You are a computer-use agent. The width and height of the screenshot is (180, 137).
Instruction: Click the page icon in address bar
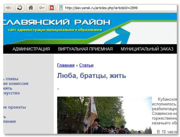point(61,8)
